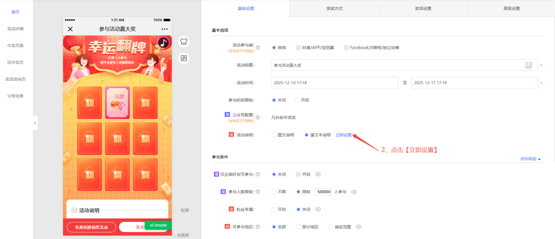Switch to the 高级设置 tab
The height and width of the screenshot is (239, 555).
(512, 8)
